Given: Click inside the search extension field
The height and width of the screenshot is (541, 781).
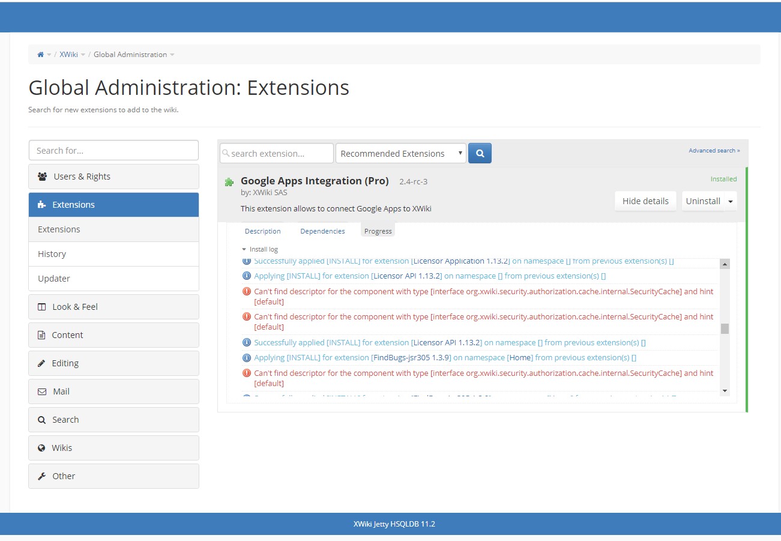Looking at the screenshot, I should tap(276, 153).
